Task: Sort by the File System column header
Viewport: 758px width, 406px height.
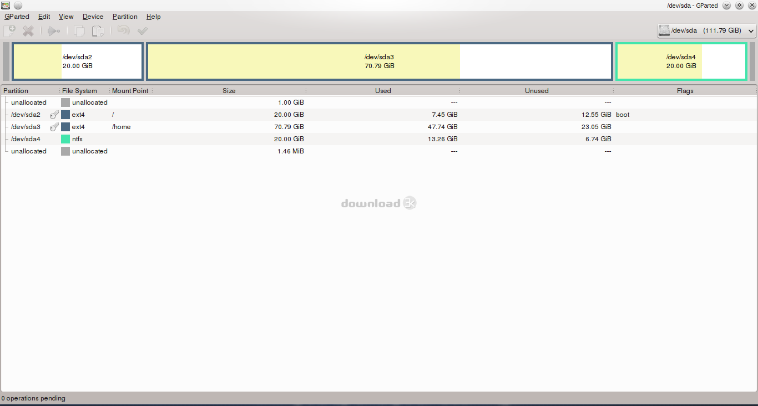Action: point(84,90)
